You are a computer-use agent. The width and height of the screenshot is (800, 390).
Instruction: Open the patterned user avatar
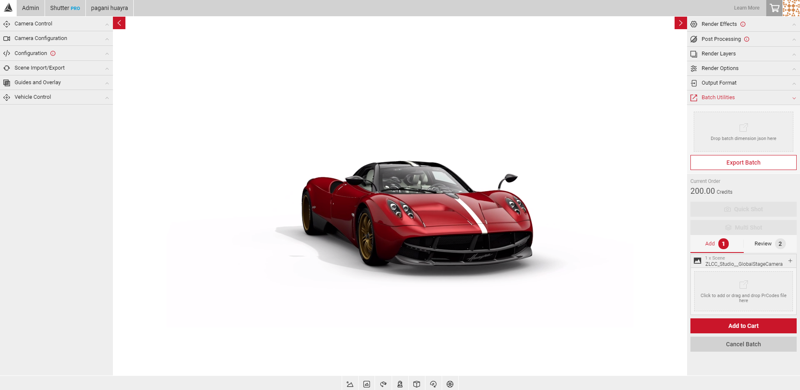point(791,8)
